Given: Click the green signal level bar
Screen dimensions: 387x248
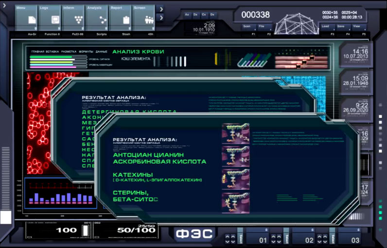Looking at the screenshot, I should (58, 57).
